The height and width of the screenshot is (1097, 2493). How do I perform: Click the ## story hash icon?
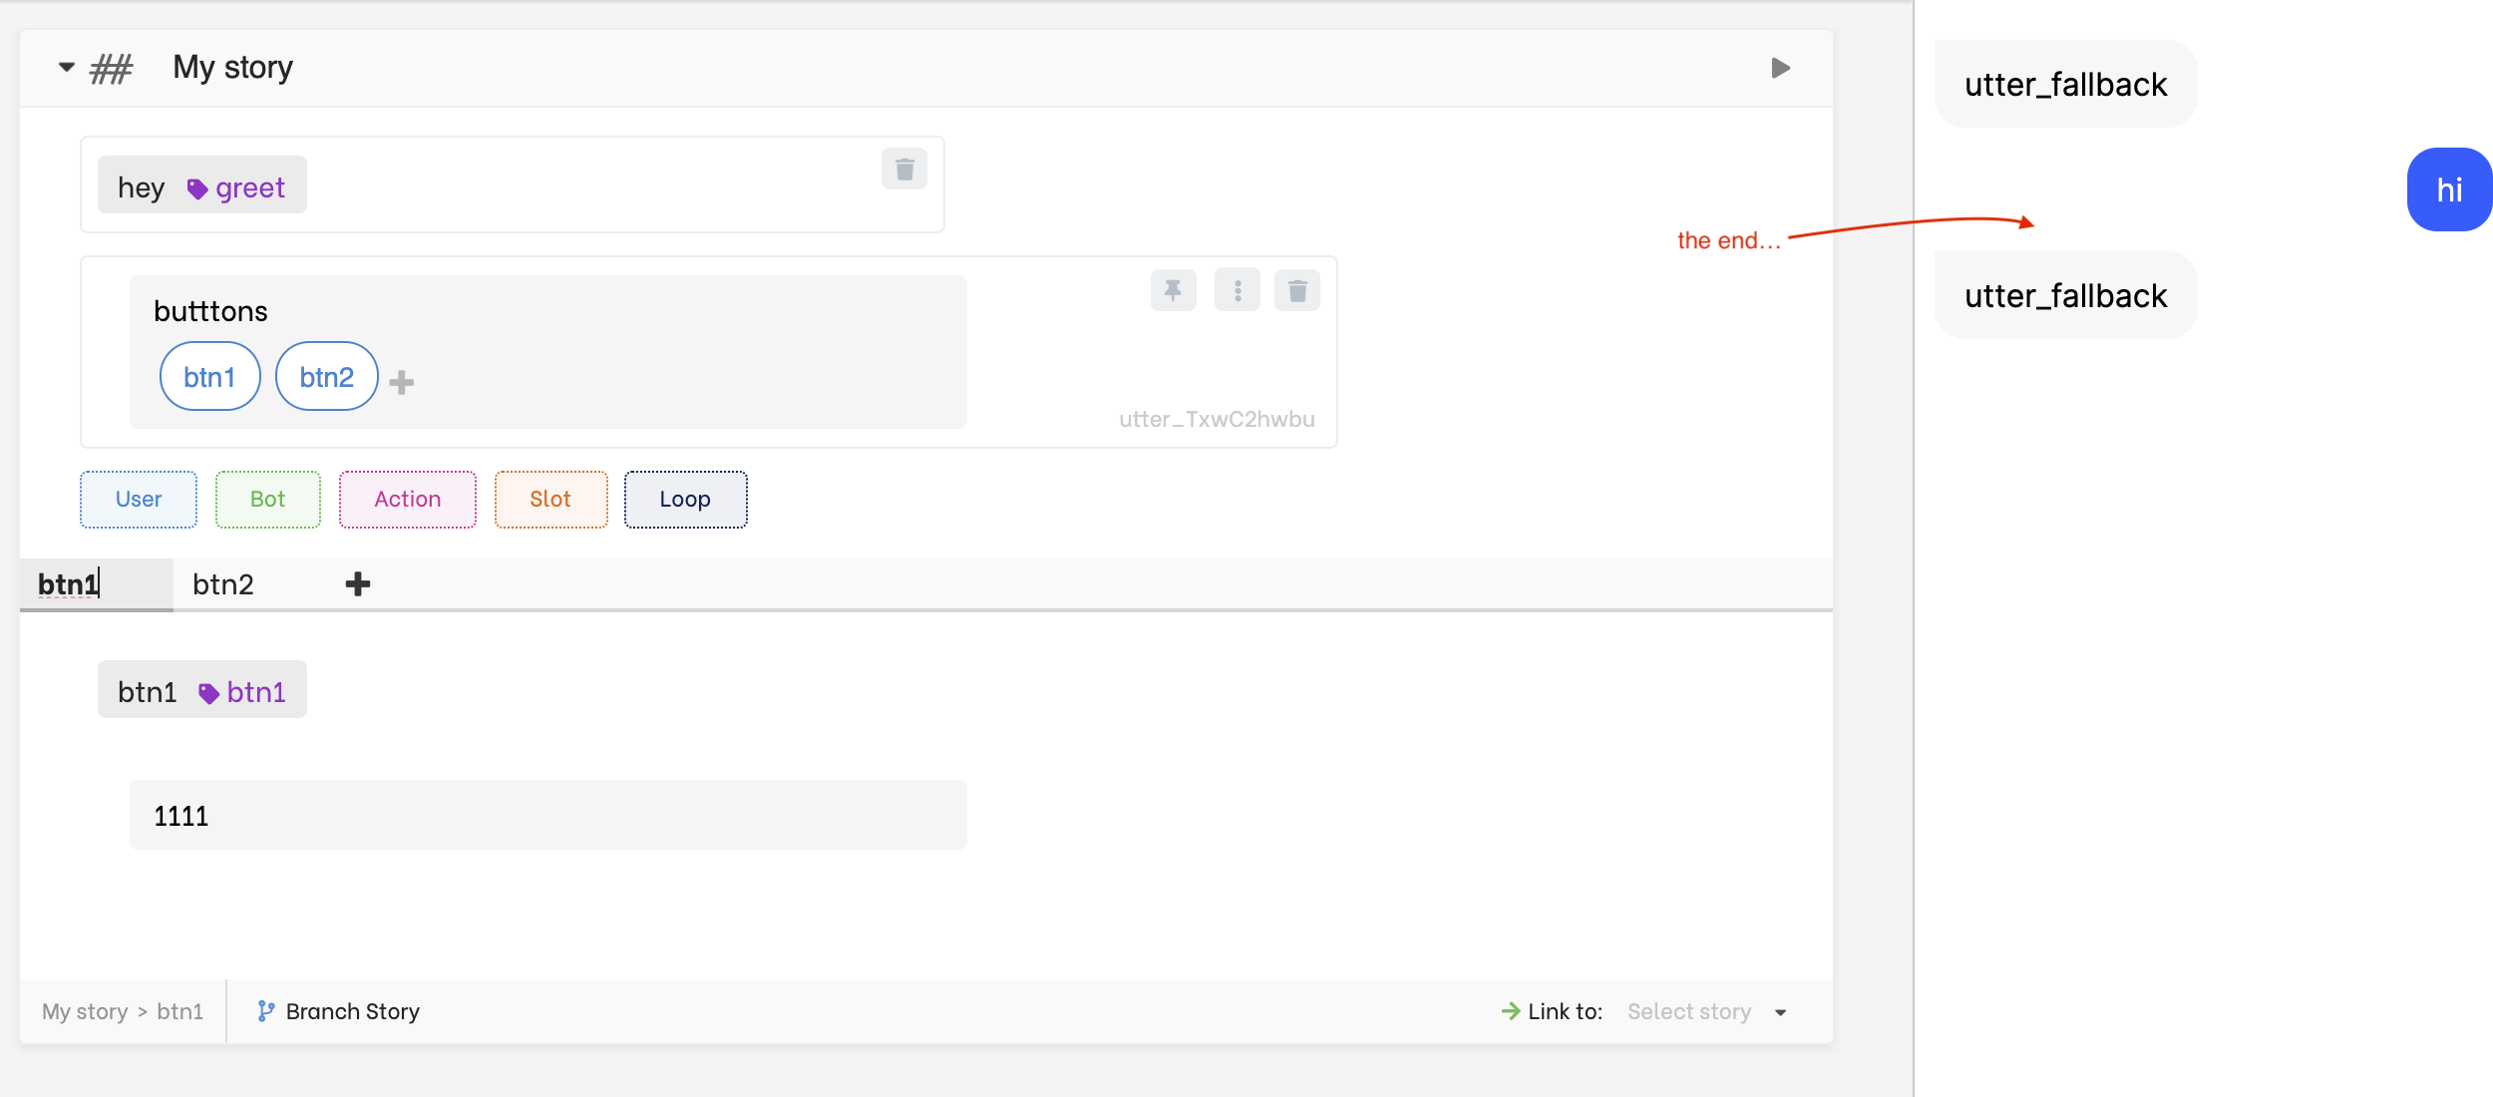tap(110, 67)
